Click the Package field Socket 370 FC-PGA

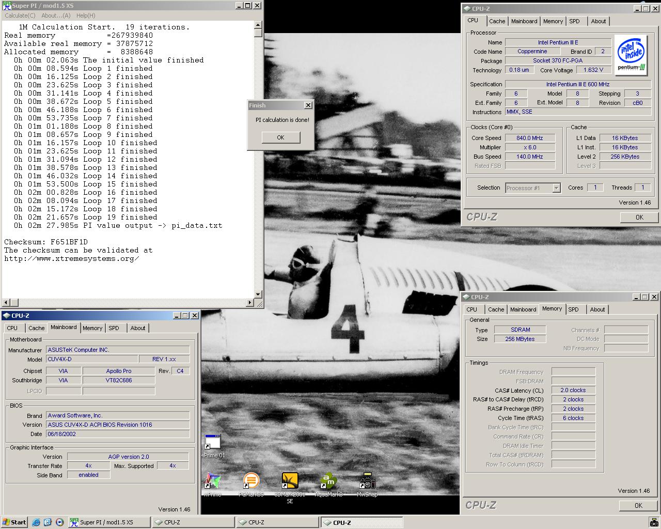coord(558,60)
